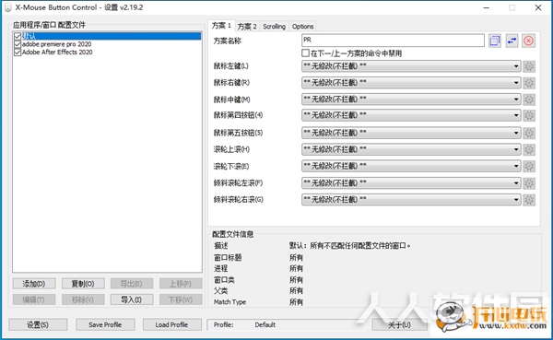553x340 pixels.
Task: Select the 默认 profile row
Action: (x=107, y=36)
